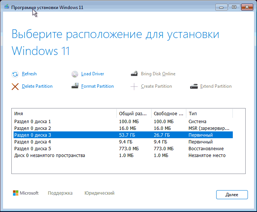Click the setup icon in title bar

[7, 7]
